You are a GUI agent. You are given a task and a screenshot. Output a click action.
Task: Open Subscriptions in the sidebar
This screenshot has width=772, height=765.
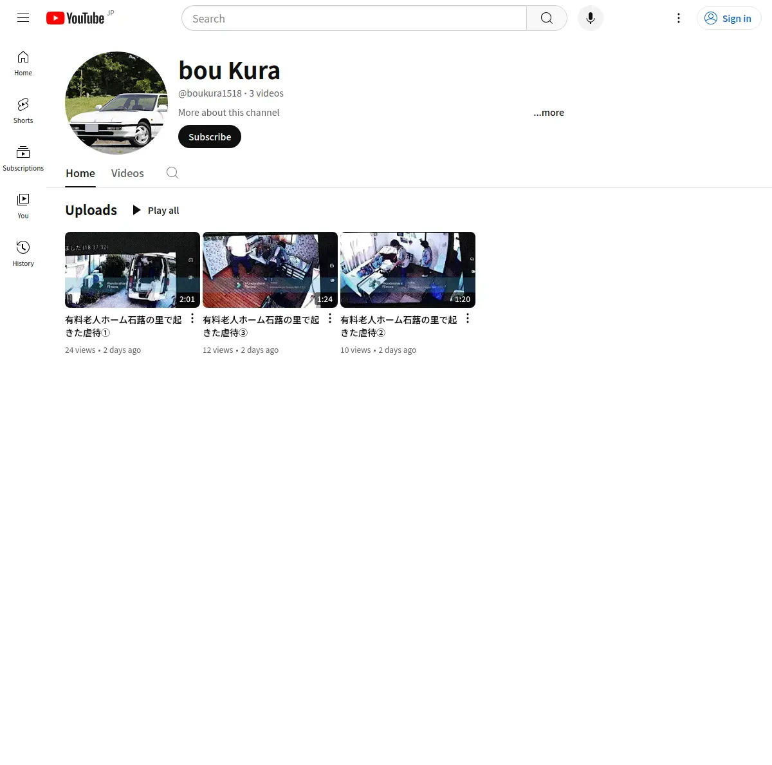click(23, 158)
